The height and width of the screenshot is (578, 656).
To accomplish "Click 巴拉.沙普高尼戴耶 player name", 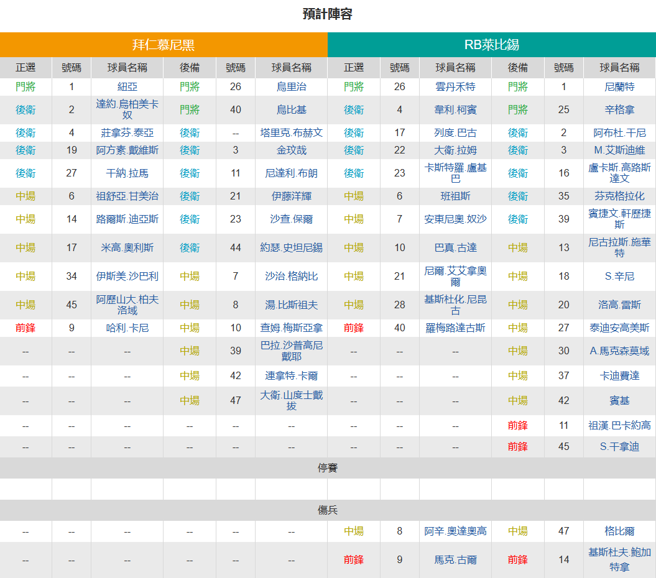I will click(x=292, y=351).
